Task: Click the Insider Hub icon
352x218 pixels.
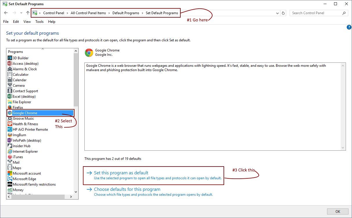Action: pyautogui.click(x=10, y=146)
